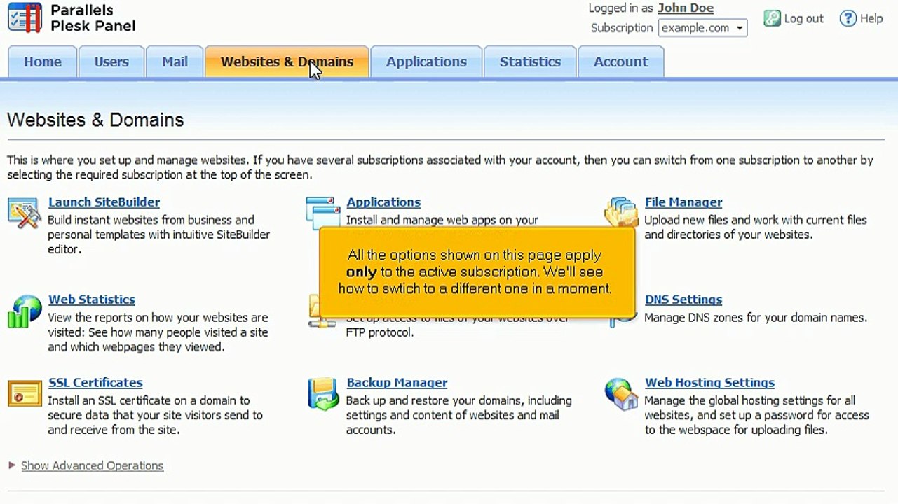Click the Help text link
The height and width of the screenshot is (504, 898).
click(x=871, y=18)
